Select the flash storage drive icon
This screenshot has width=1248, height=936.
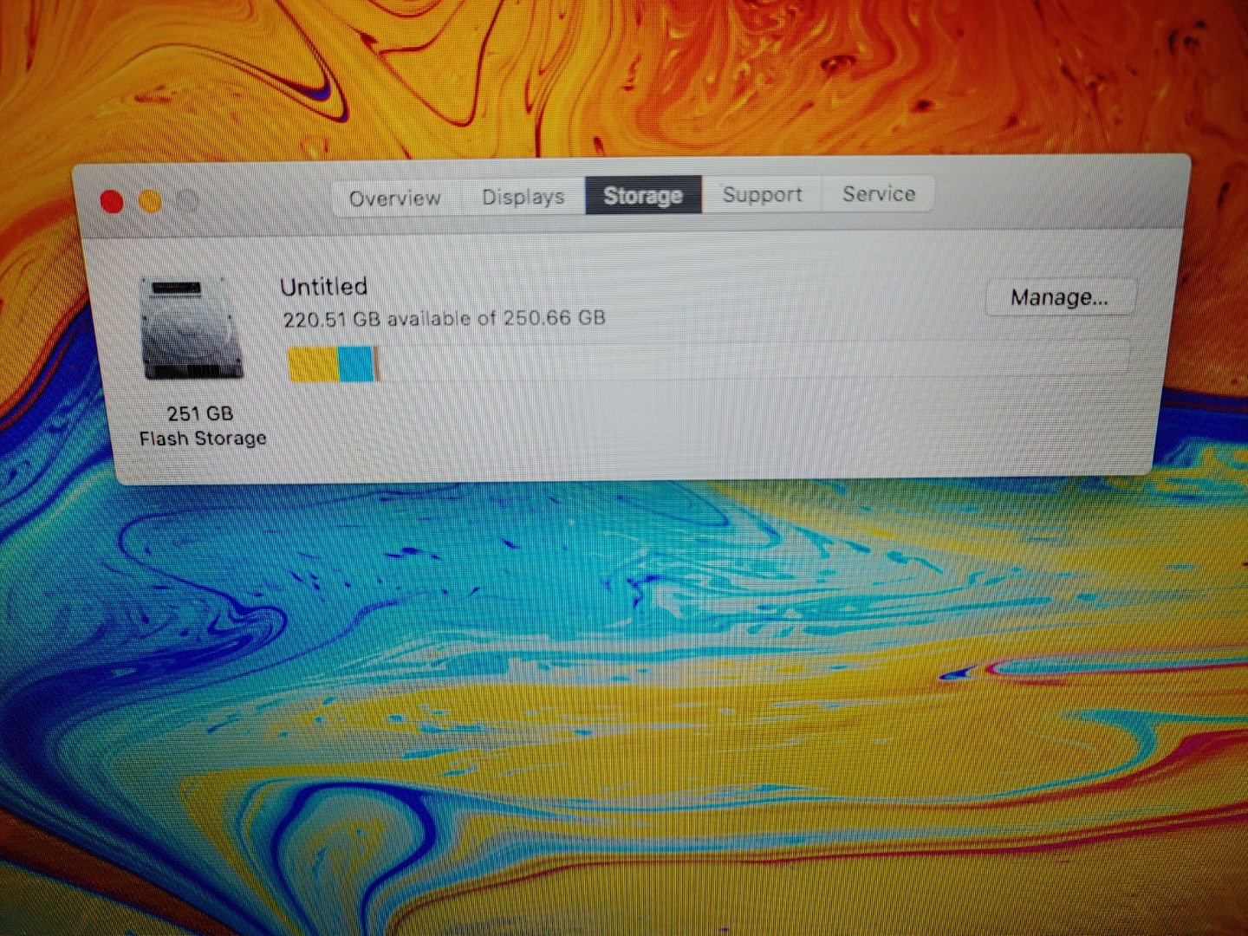(192, 328)
